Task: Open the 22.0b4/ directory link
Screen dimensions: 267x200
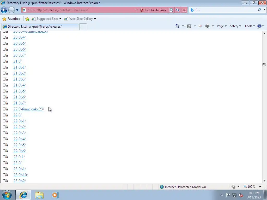Action: (20, 139)
